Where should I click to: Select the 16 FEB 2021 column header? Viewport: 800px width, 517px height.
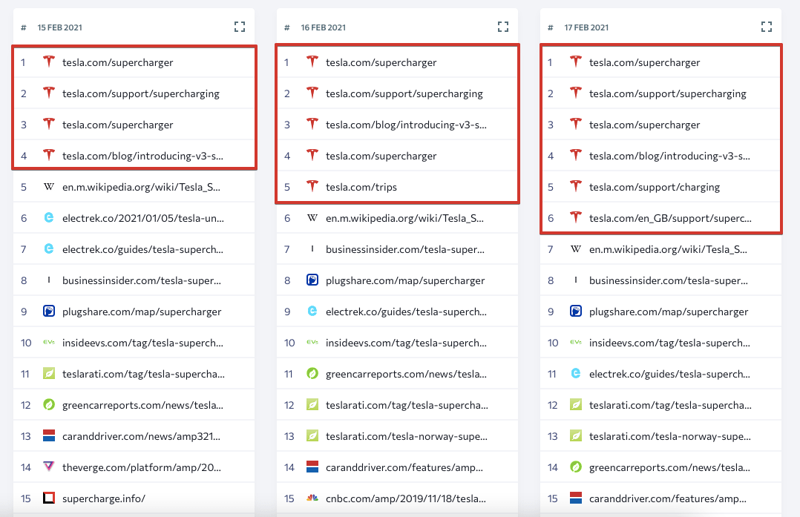click(323, 27)
